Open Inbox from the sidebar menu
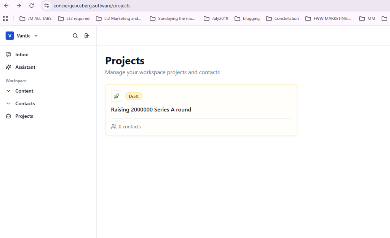The height and width of the screenshot is (238, 390). point(22,55)
